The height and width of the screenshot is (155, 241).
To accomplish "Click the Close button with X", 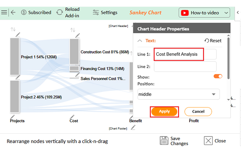I will coord(215,141).
